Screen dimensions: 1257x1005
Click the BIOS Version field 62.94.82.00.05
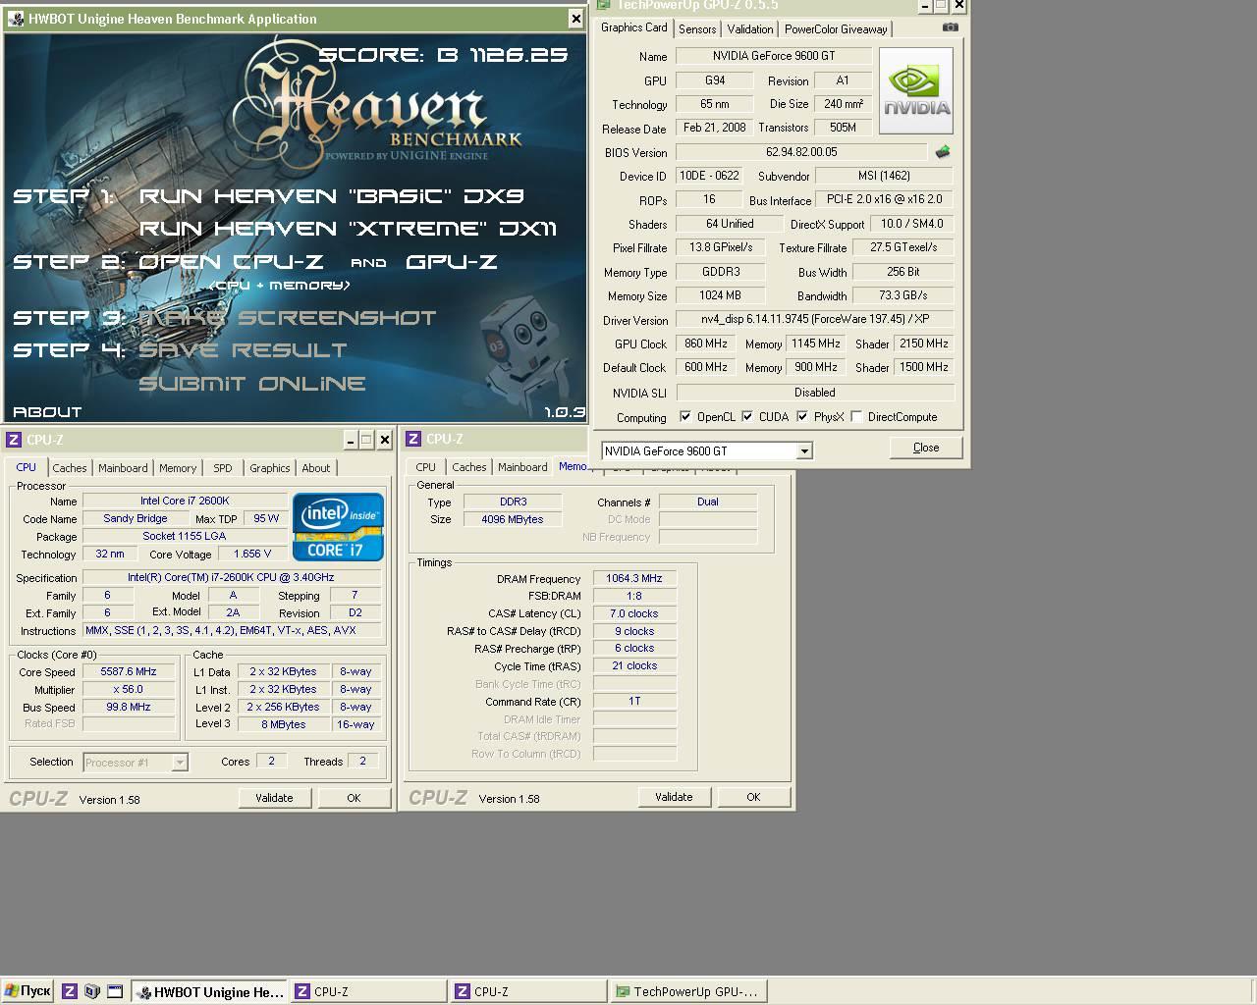click(801, 152)
